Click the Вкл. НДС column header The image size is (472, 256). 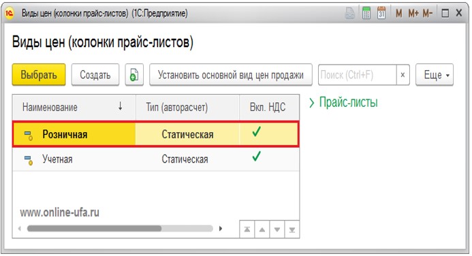(269, 108)
